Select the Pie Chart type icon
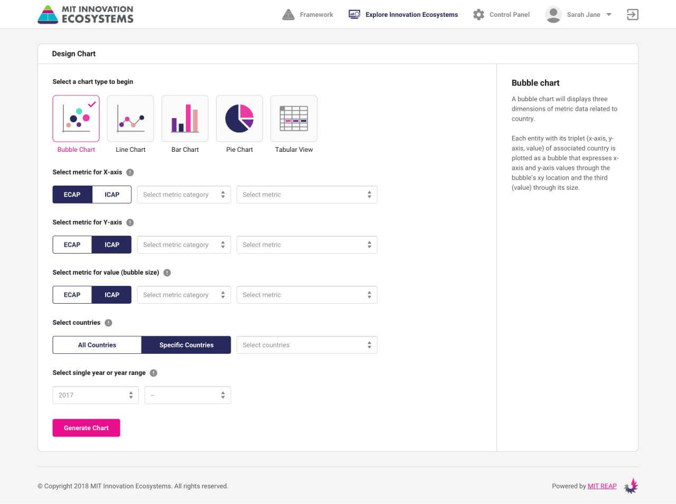The height and width of the screenshot is (504, 676). 239,119
